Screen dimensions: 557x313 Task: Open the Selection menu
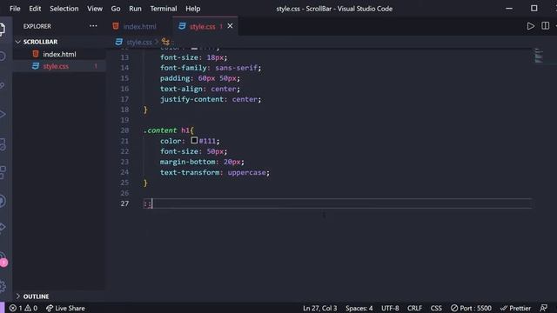point(64,9)
